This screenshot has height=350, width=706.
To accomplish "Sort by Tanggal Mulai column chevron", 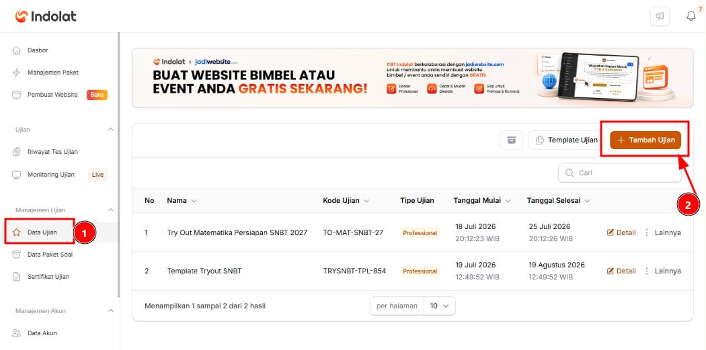I will (508, 201).
